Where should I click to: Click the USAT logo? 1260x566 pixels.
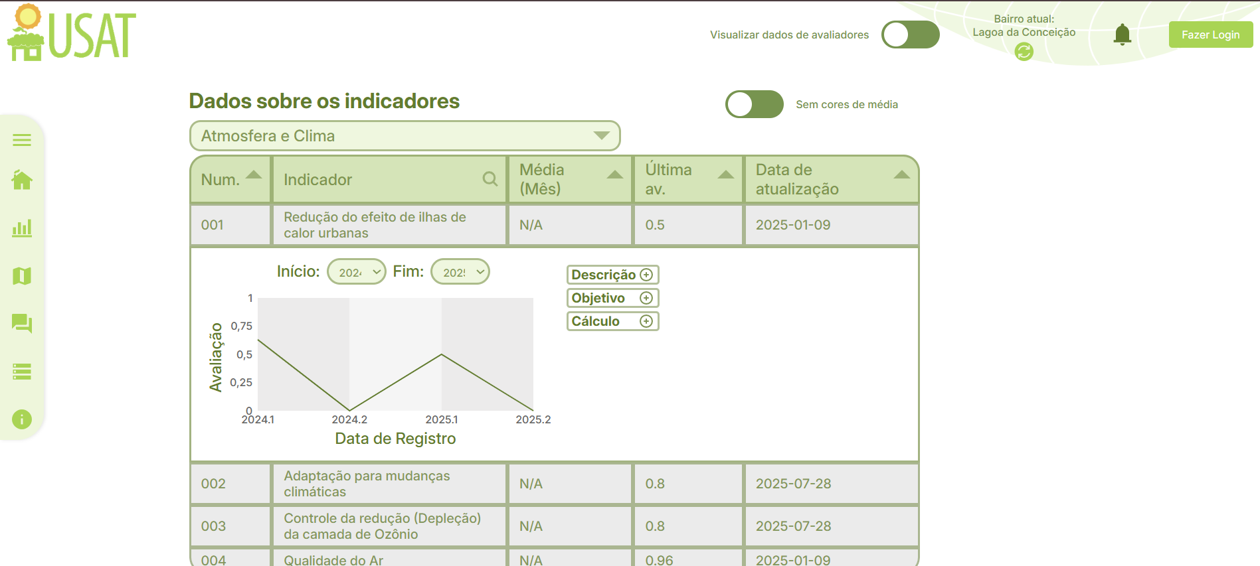72,33
